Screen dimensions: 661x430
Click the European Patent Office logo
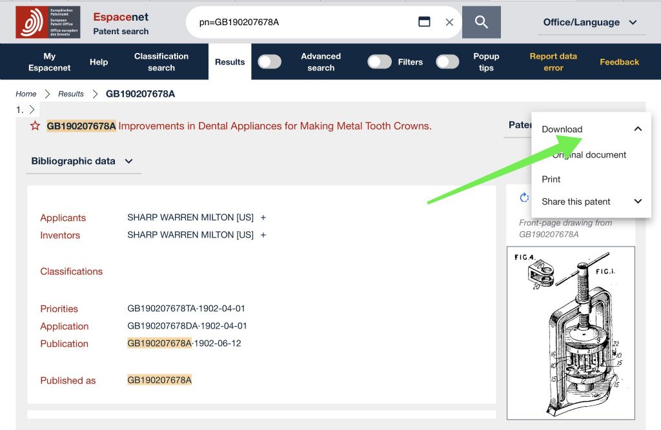point(48,23)
